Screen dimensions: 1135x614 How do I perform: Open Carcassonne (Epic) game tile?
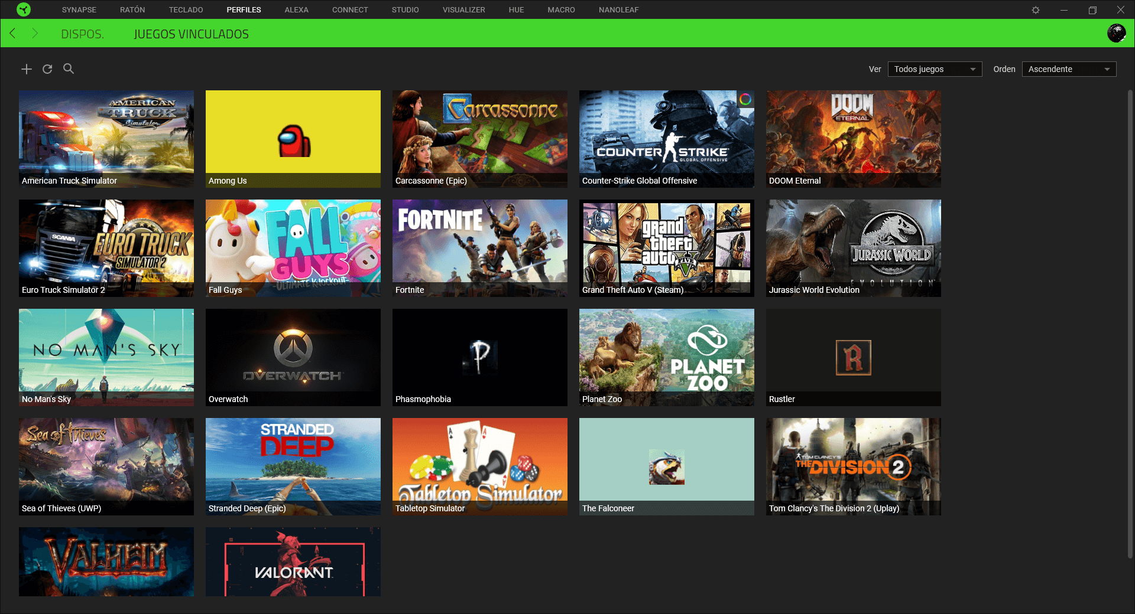480,139
